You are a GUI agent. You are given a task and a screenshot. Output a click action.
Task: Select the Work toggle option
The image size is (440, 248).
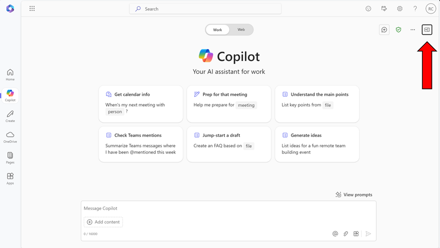(x=218, y=30)
